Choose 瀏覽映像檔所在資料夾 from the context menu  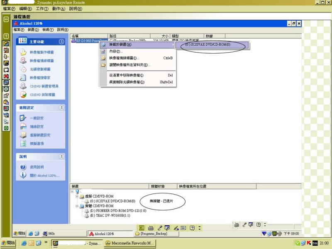click(137, 65)
